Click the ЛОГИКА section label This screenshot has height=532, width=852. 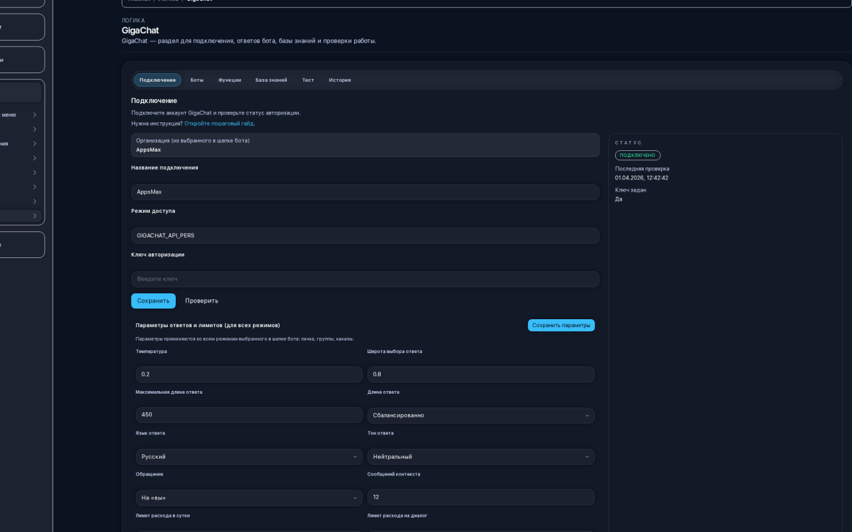click(x=133, y=21)
